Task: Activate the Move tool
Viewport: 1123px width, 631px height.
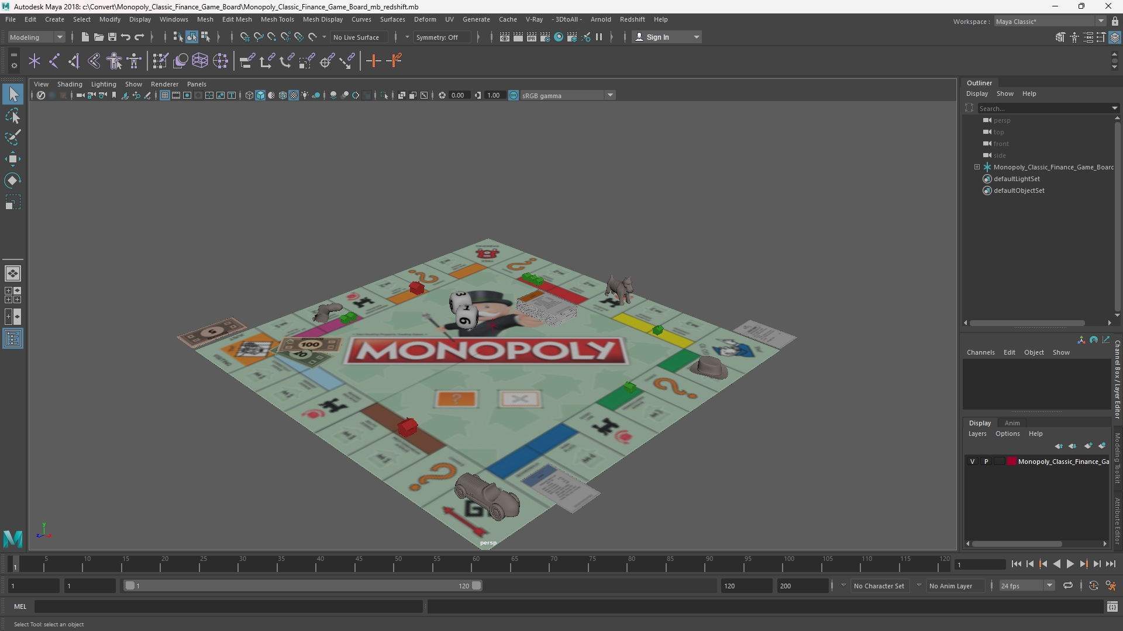Action: click(x=13, y=159)
